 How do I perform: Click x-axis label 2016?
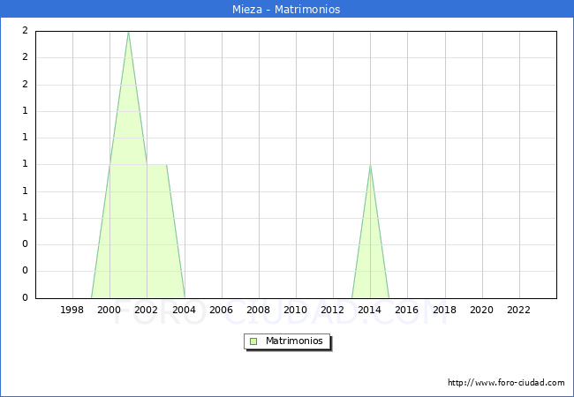(407, 310)
